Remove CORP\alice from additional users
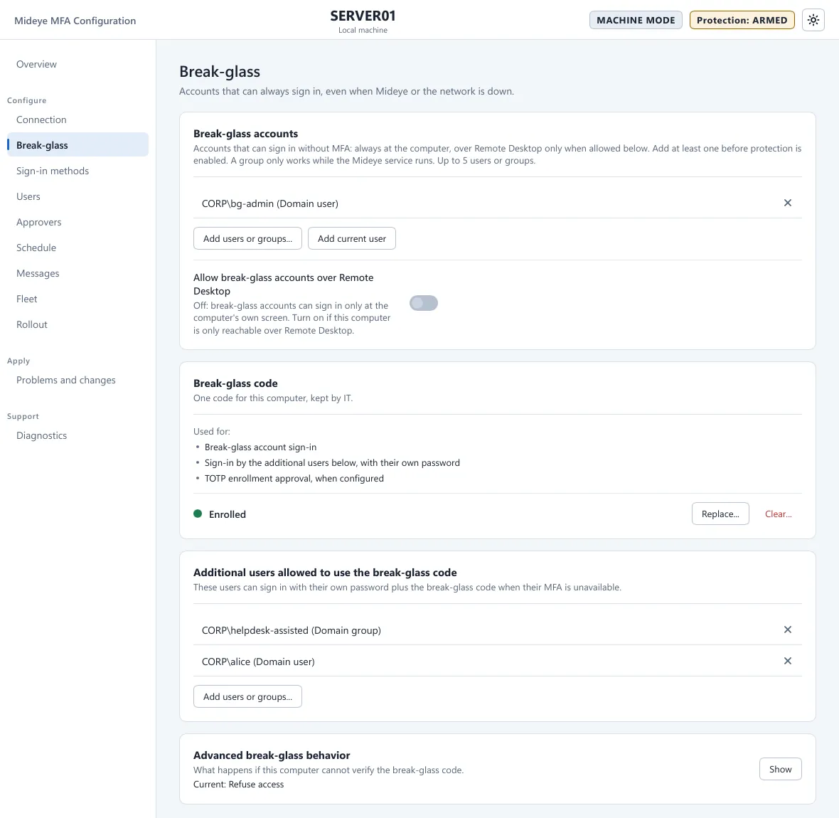The height and width of the screenshot is (818, 839). (x=787, y=661)
